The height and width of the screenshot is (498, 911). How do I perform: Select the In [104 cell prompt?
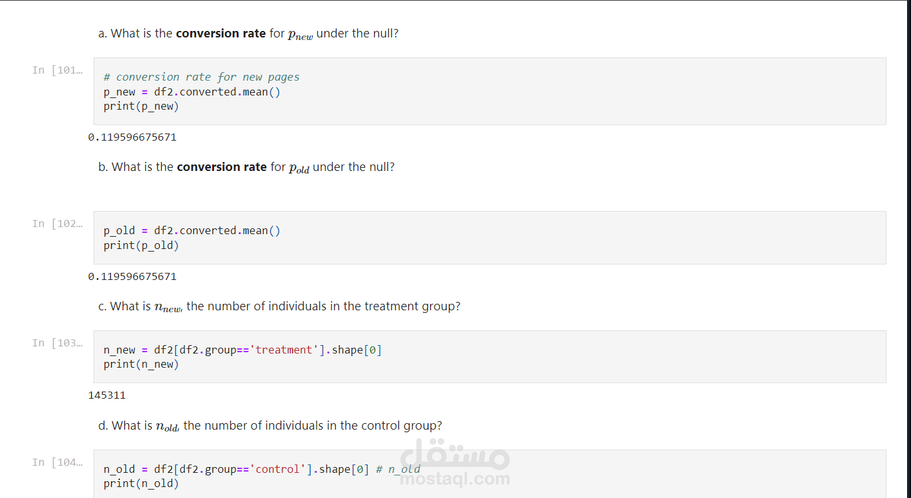[x=57, y=463]
